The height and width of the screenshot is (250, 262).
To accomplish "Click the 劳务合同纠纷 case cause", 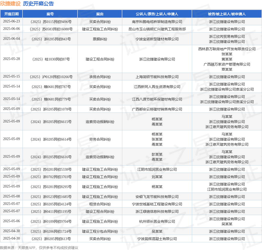I will [x=100, y=139].
